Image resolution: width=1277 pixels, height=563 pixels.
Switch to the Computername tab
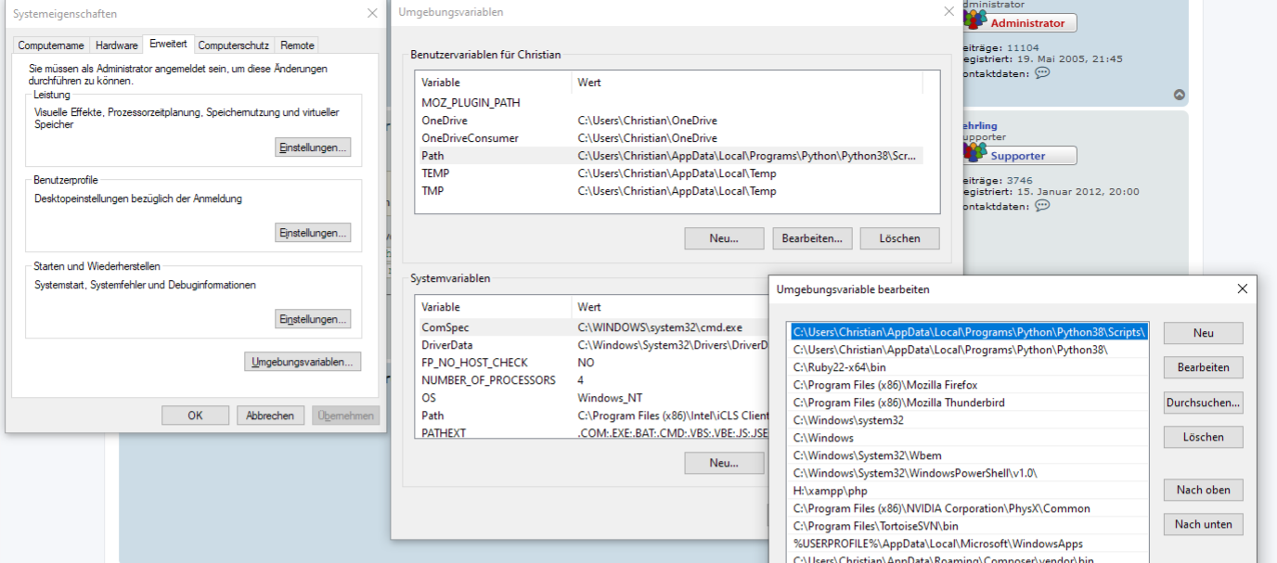[x=51, y=45]
